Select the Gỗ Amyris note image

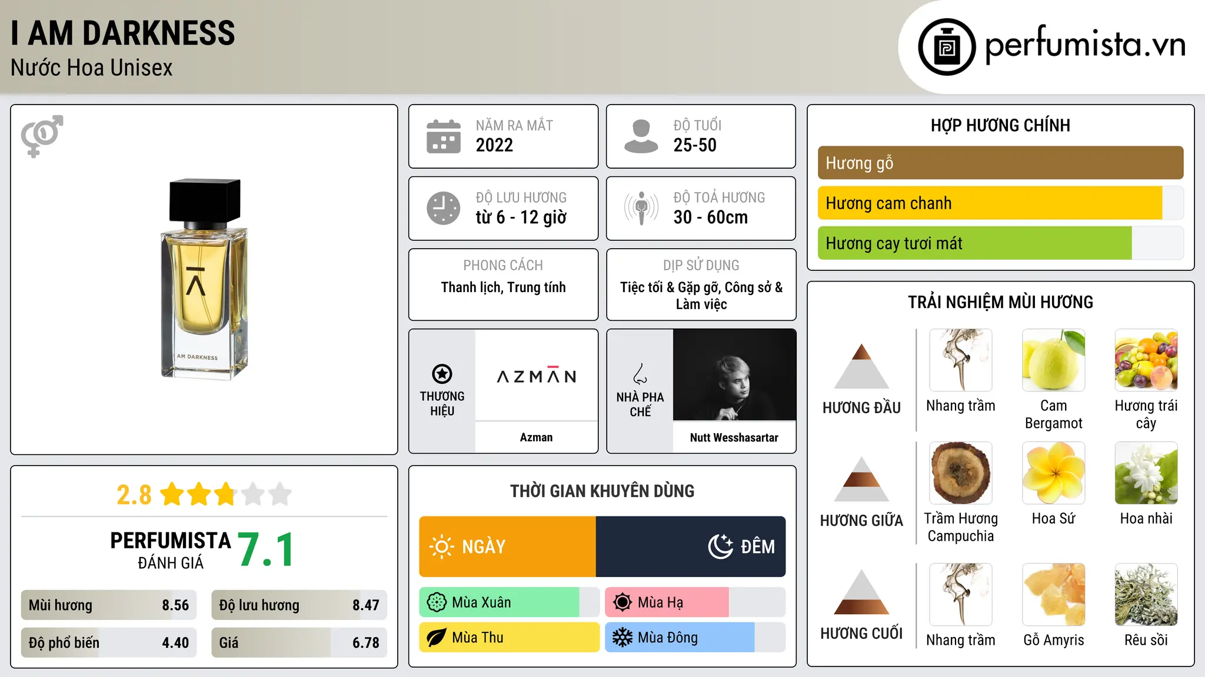(1053, 595)
